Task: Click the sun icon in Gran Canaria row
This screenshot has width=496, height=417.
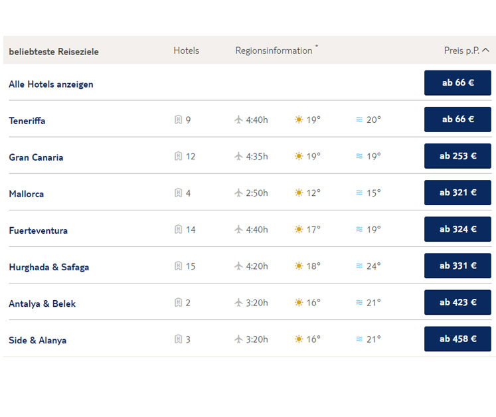Action: coord(299,157)
